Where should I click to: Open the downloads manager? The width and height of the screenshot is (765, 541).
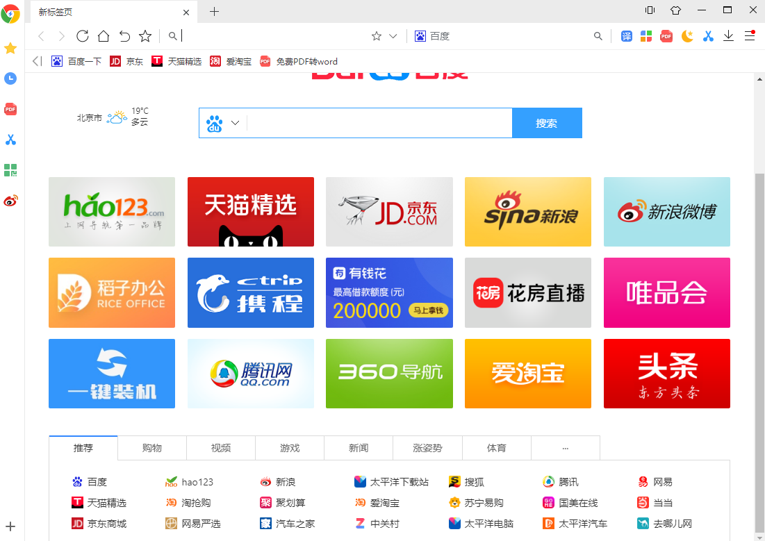tap(728, 36)
